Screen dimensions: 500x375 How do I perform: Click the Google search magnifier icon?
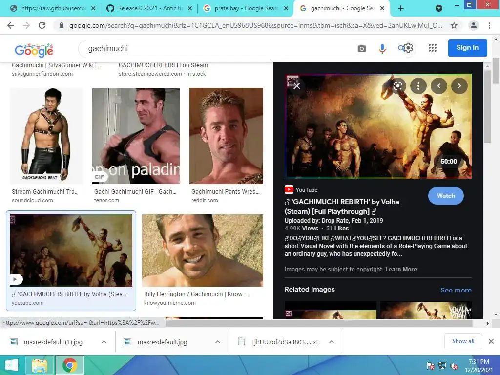(x=401, y=48)
